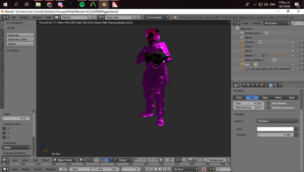Click the Duplicate button

20,35
